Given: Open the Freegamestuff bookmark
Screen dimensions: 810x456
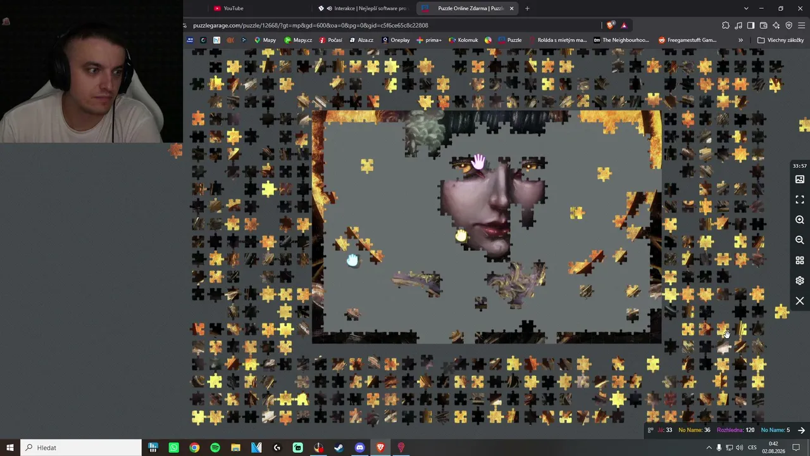Looking at the screenshot, I should (687, 40).
